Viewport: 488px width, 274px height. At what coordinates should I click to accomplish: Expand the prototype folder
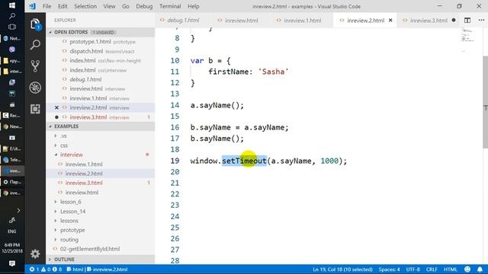tap(72, 230)
